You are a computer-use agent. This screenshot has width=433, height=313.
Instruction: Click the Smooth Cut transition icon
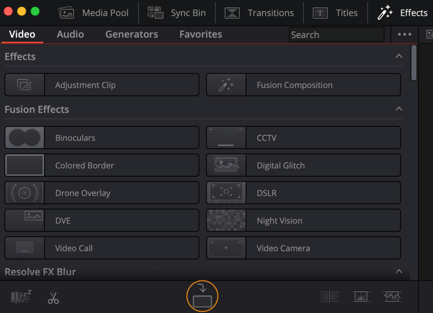point(392,297)
